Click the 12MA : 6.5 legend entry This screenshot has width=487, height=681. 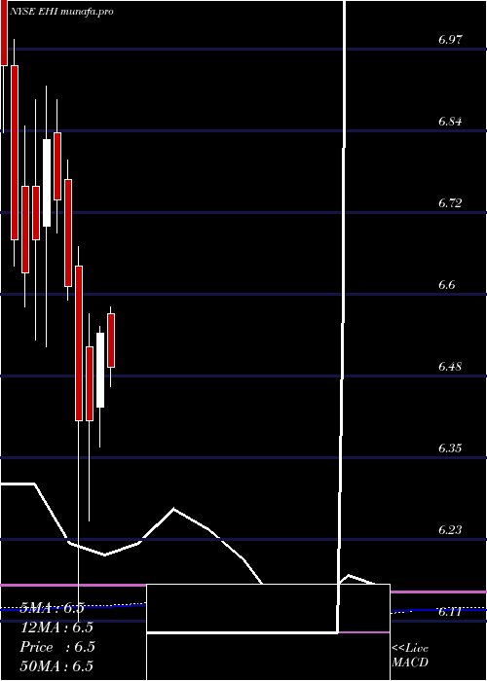[56, 627]
